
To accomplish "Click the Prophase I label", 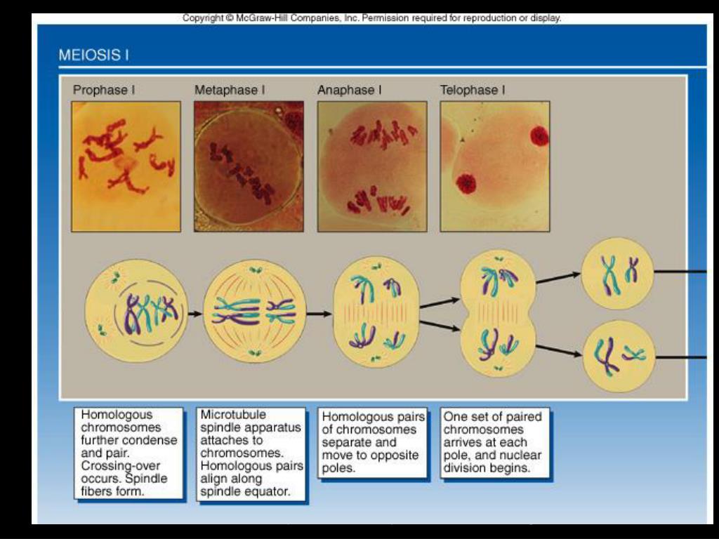I will pos(104,90).
